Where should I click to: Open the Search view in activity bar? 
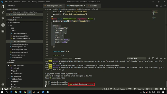coord(3,13)
